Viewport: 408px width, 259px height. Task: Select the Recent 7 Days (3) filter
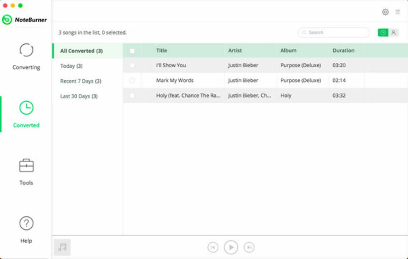81,81
